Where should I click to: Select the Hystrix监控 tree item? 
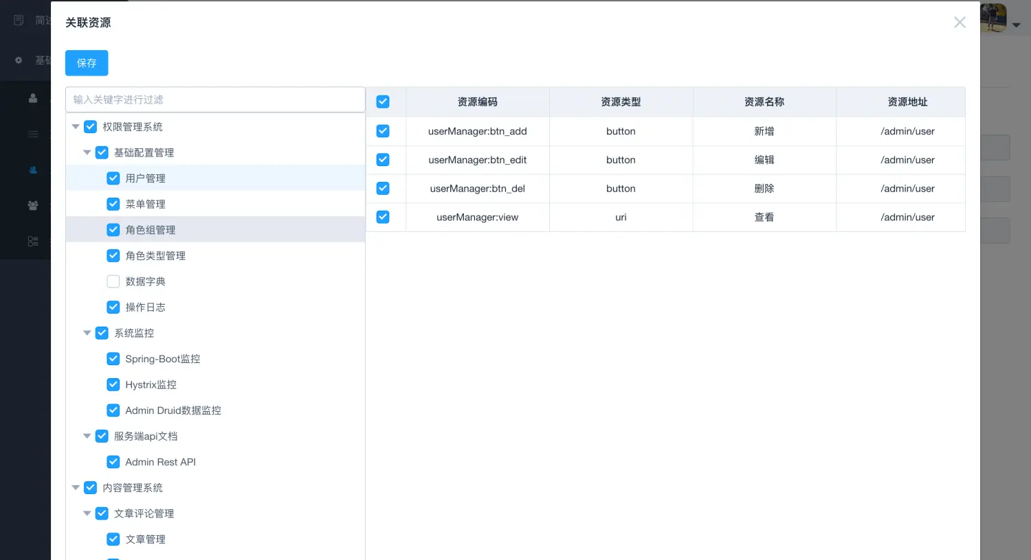pos(215,384)
